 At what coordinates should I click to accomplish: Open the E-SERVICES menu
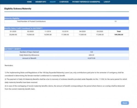click(64, 2)
